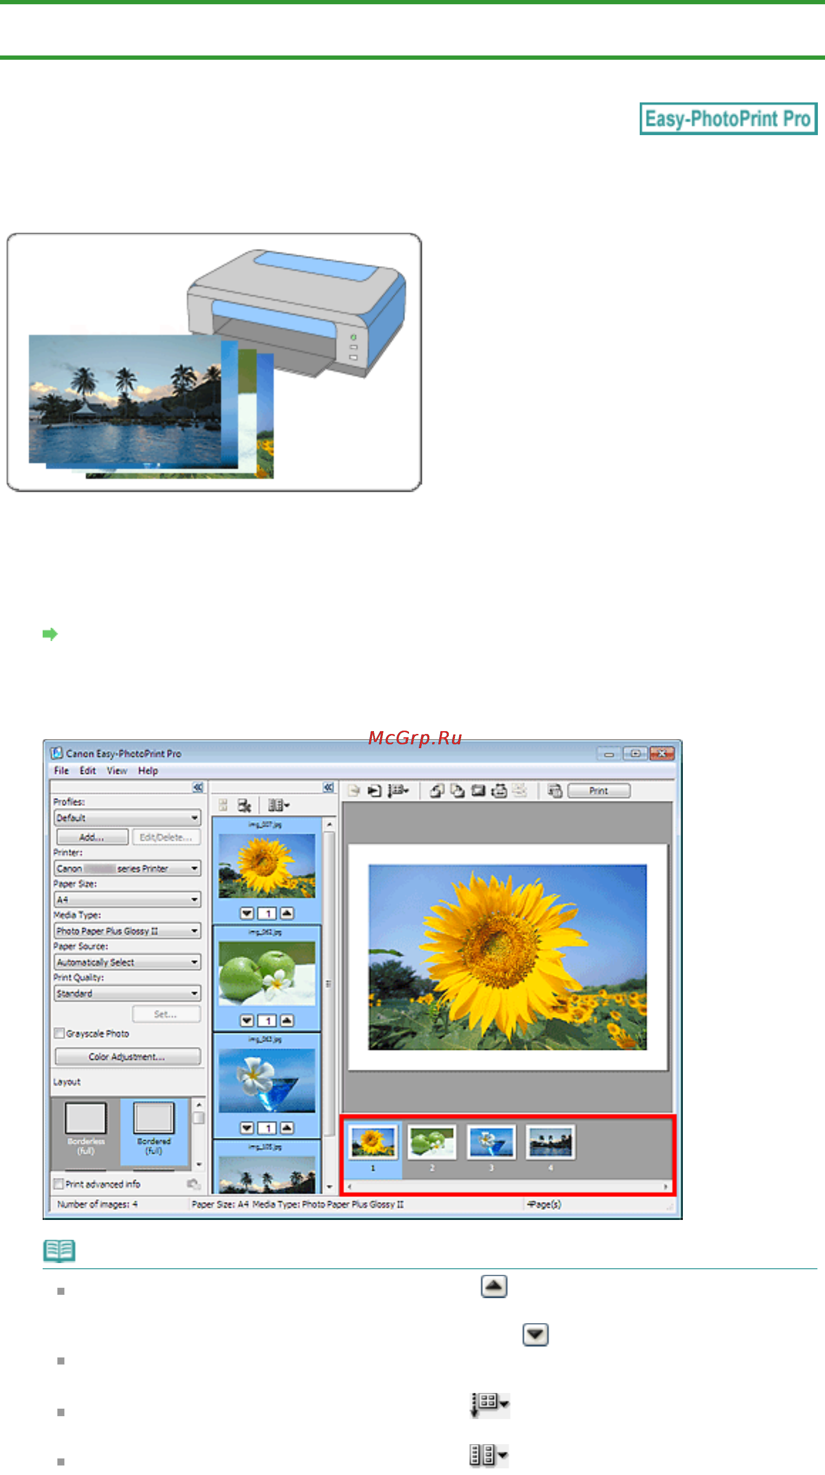
Task: Click the note book icon
Action: 59,1251
